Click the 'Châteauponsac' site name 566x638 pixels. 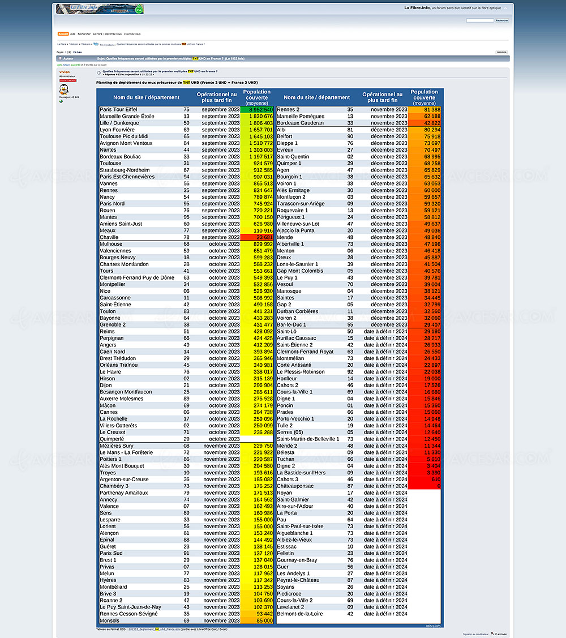[295, 486]
